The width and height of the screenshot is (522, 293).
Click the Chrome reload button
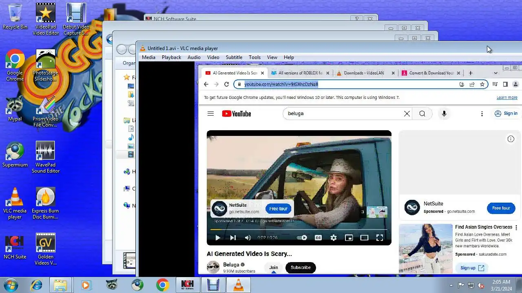point(226,84)
